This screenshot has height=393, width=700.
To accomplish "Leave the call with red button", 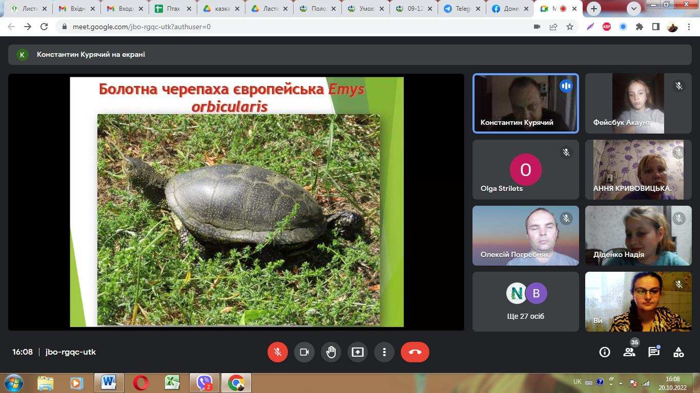I will tap(415, 352).
